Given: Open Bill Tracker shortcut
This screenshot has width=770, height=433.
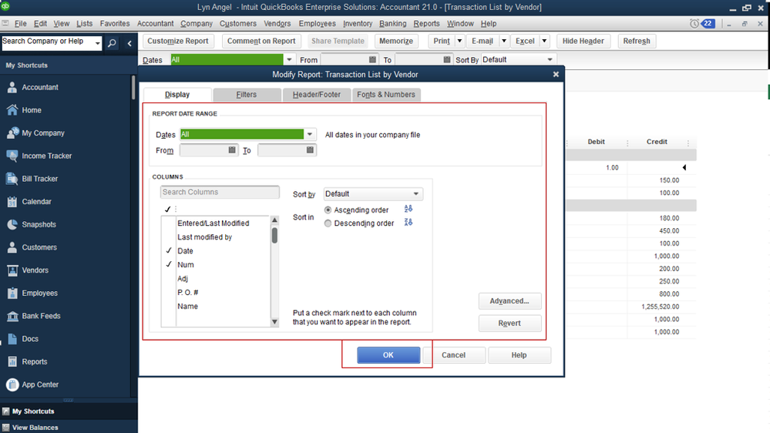Looking at the screenshot, I should point(40,179).
